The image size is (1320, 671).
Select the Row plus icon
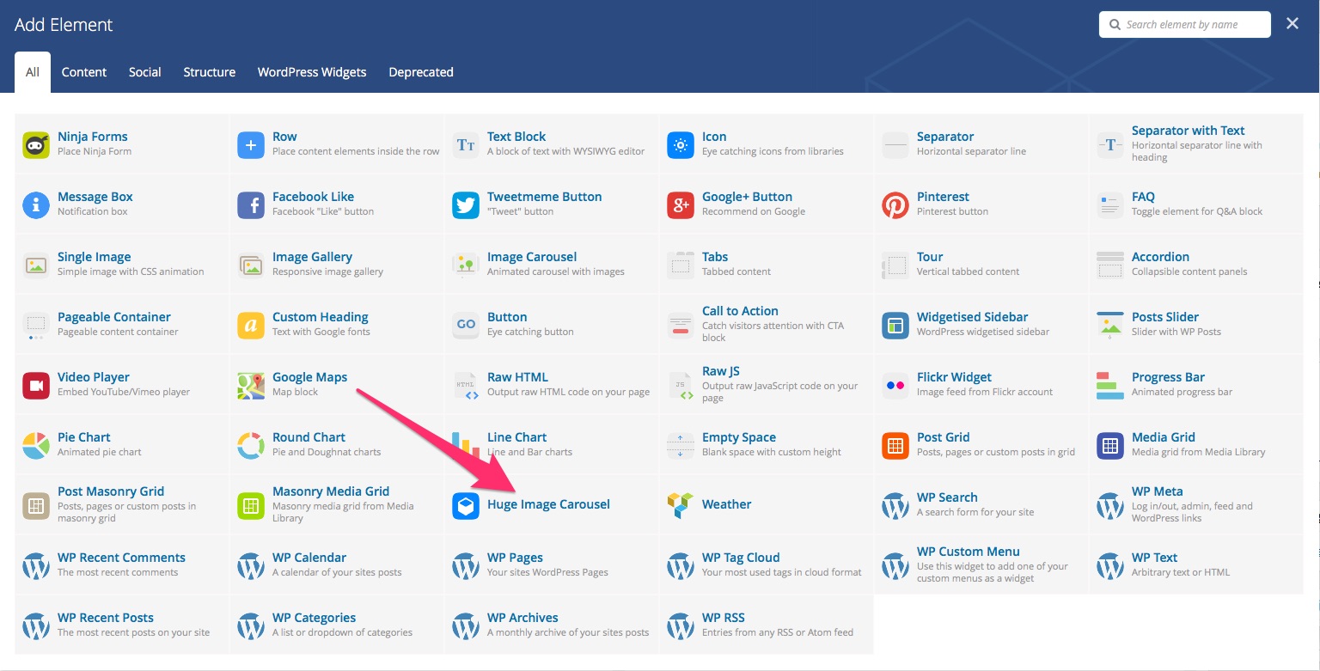click(x=251, y=145)
